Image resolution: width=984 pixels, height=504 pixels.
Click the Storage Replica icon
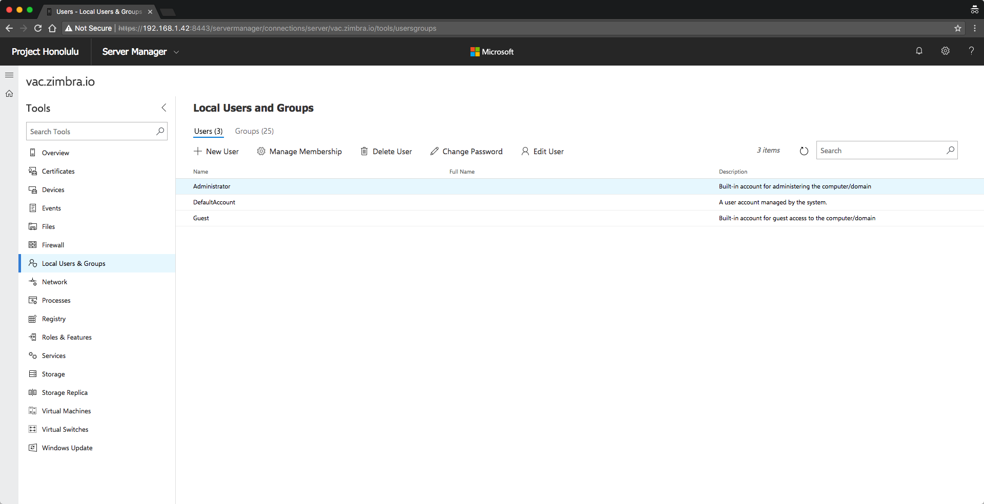pyautogui.click(x=33, y=392)
